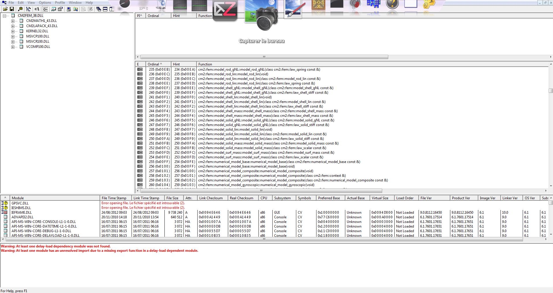Click the Tile Horizontally icon
The image size is (553, 293).
coord(105,9)
